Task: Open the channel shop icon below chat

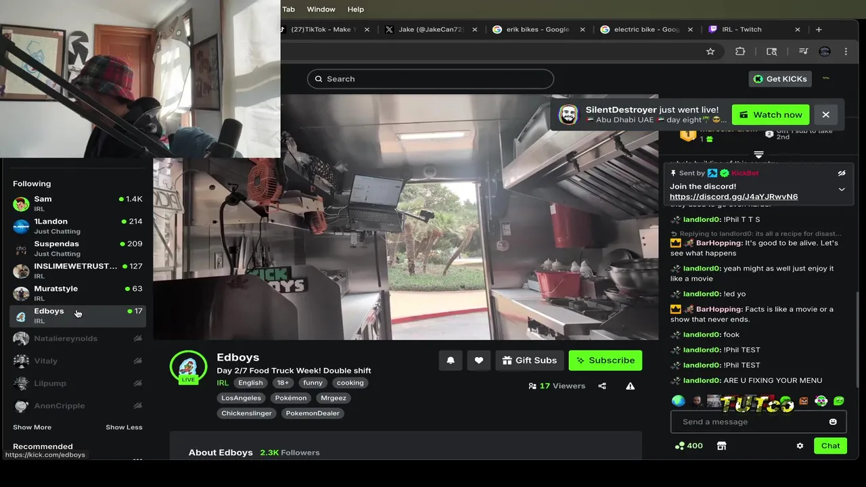Action: (721, 446)
